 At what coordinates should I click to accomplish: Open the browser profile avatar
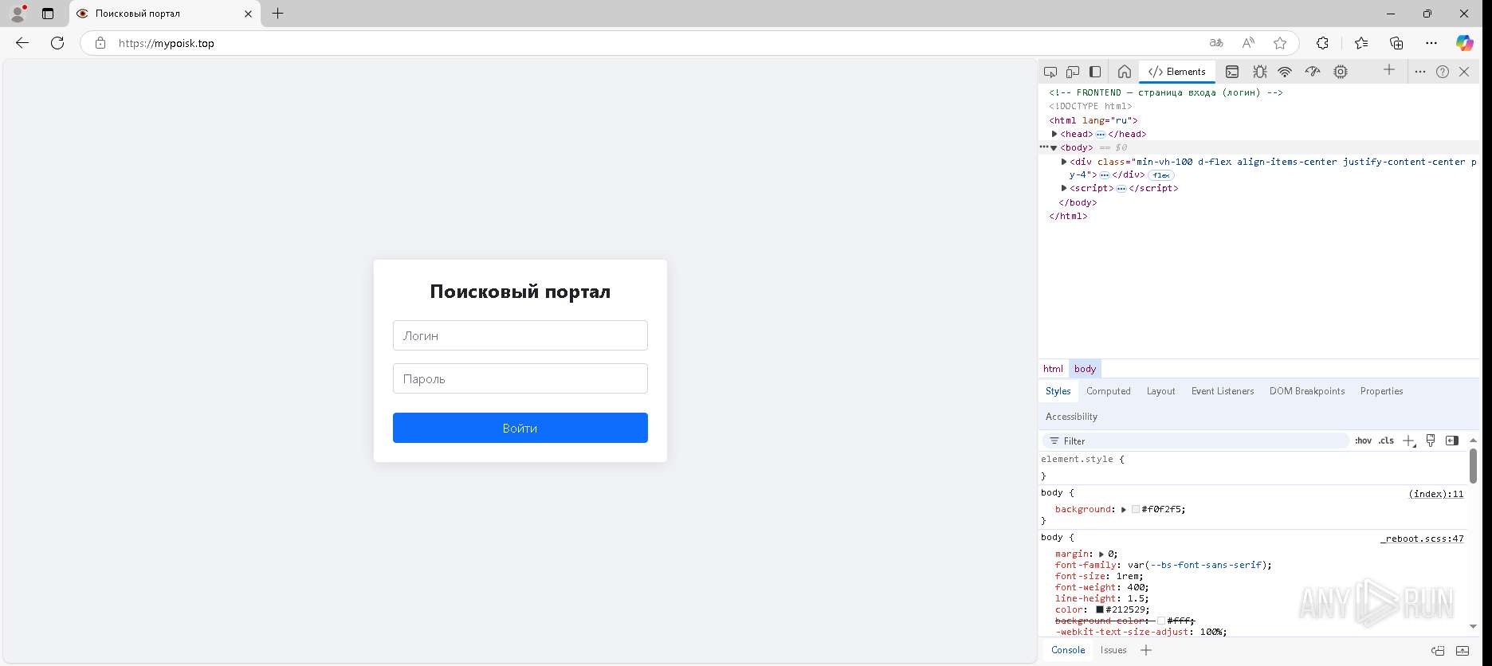[18, 13]
